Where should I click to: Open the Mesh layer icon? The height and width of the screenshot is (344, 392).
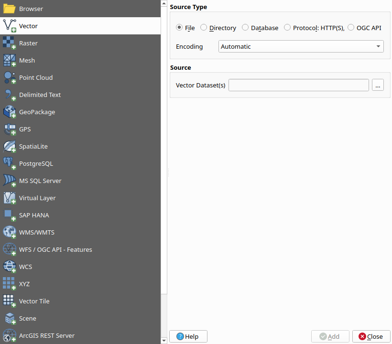click(x=10, y=60)
